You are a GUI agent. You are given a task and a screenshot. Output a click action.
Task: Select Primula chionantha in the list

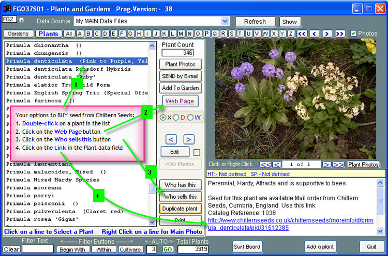77,45
